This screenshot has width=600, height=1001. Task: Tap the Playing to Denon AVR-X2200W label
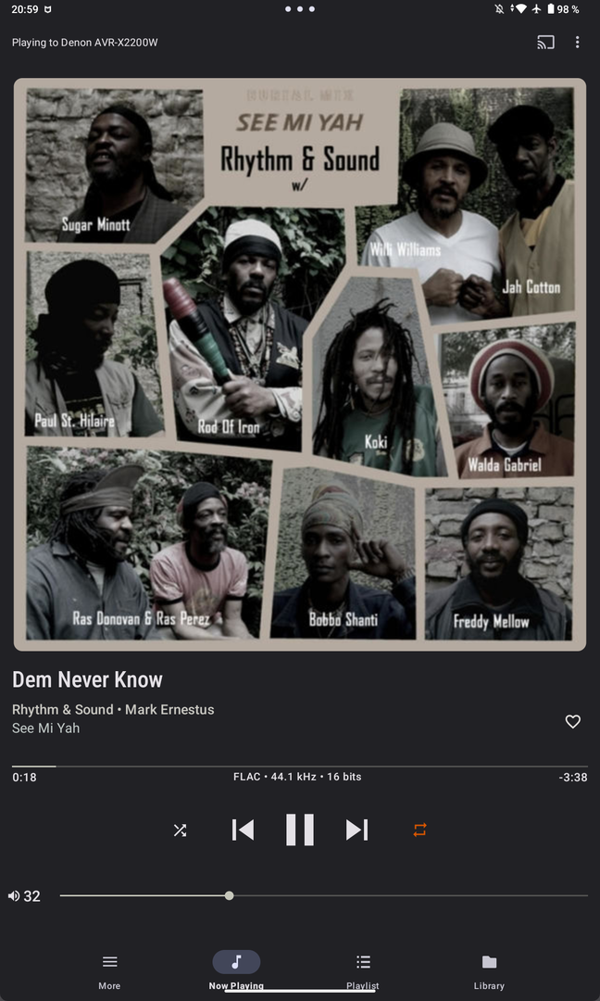85,43
